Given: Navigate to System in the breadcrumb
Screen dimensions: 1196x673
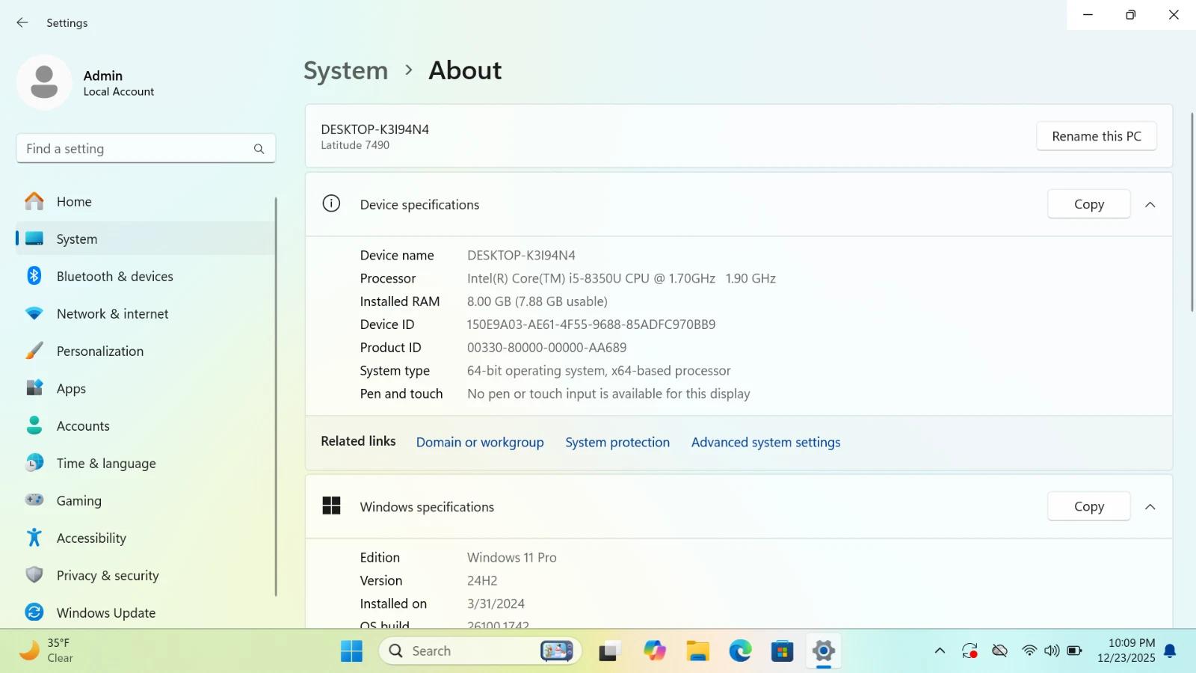Looking at the screenshot, I should [x=345, y=70].
